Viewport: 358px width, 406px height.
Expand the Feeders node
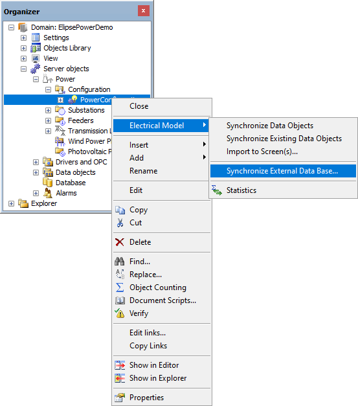pyautogui.click(x=48, y=120)
